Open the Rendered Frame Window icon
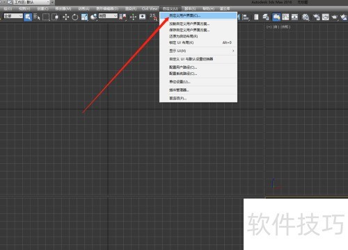The width and height of the screenshot is (348, 250). coord(326,17)
